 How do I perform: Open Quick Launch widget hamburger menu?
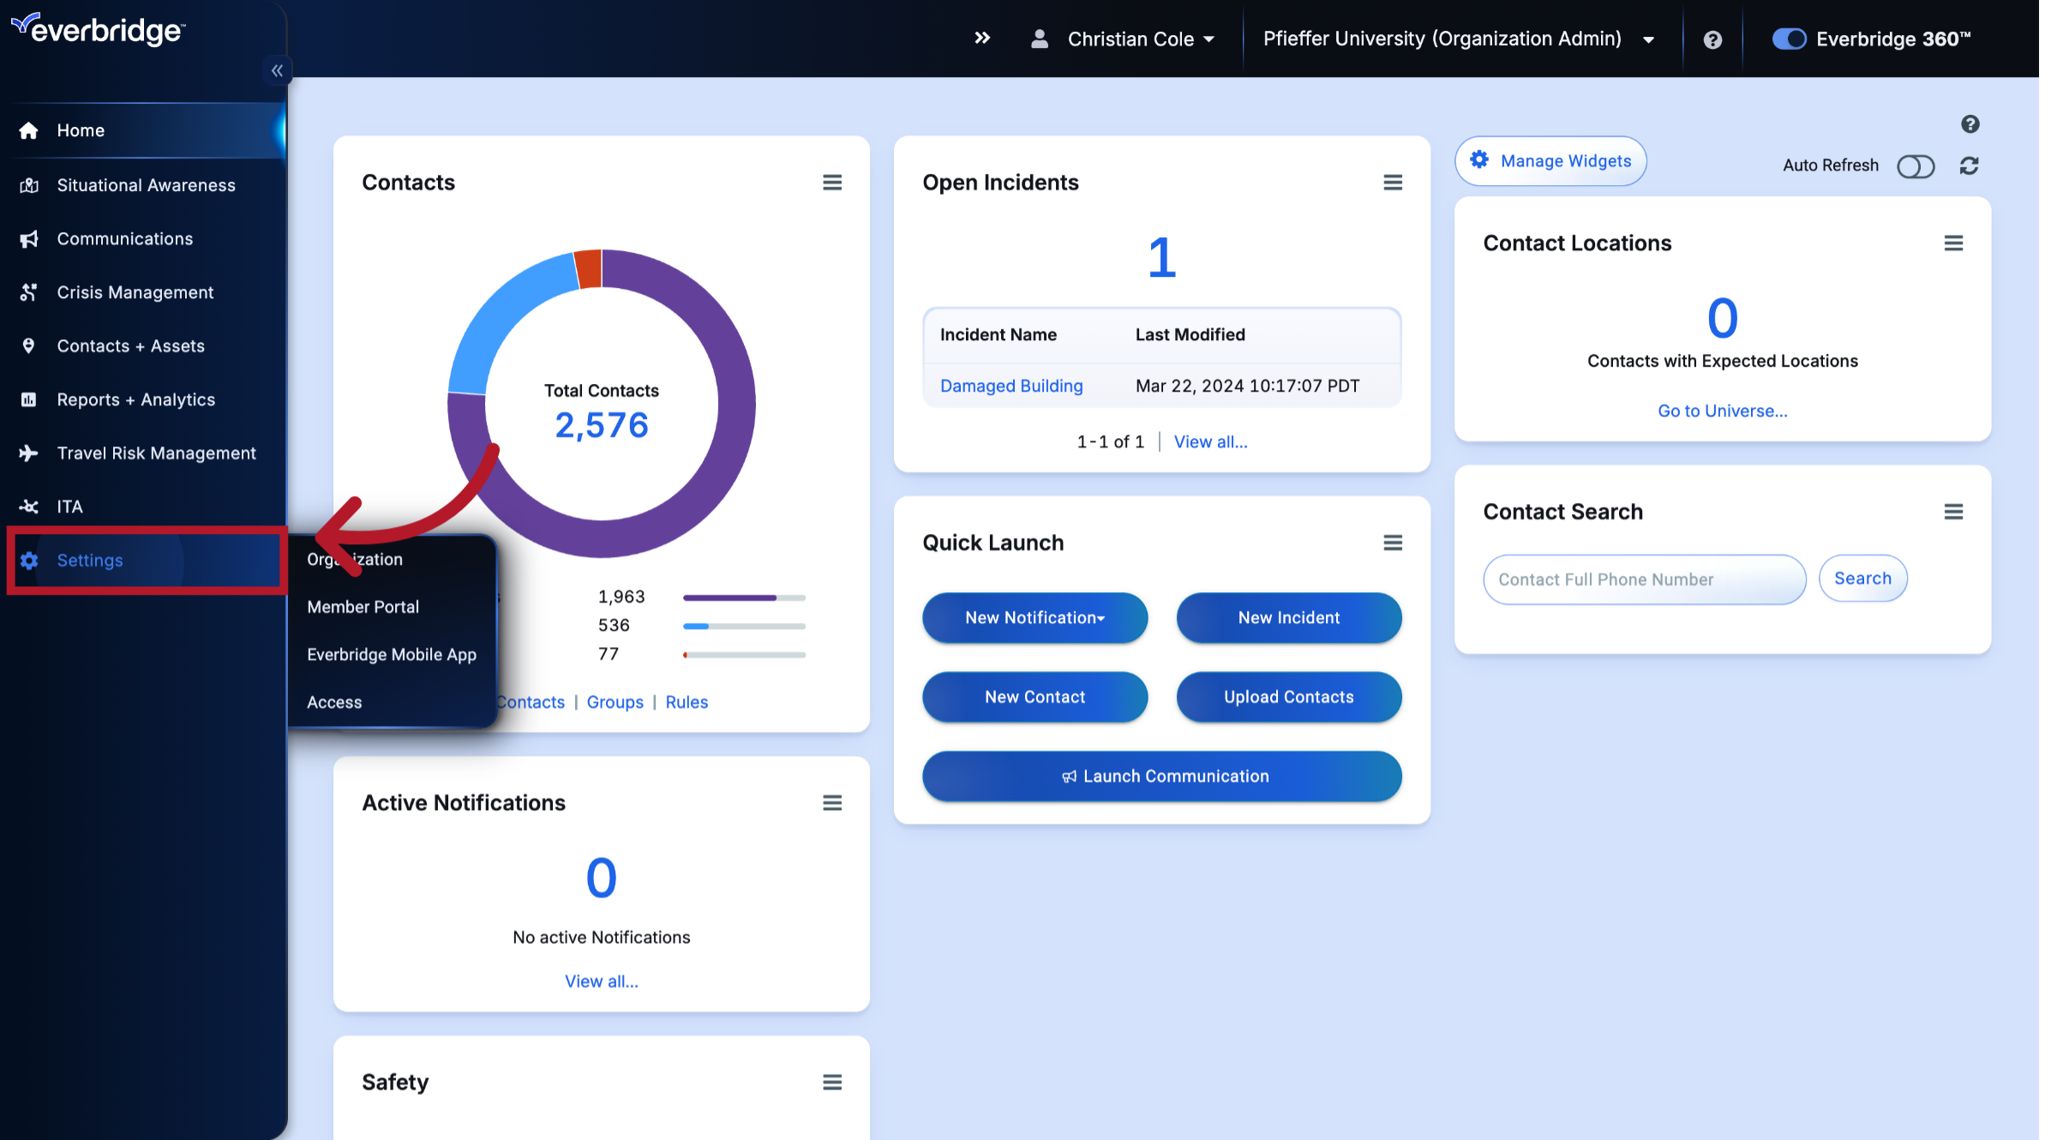(x=1392, y=543)
